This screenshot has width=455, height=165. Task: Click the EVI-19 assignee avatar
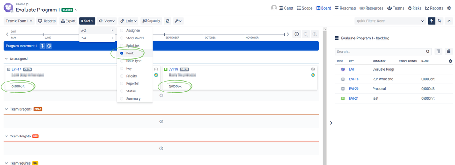coord(313,69)
